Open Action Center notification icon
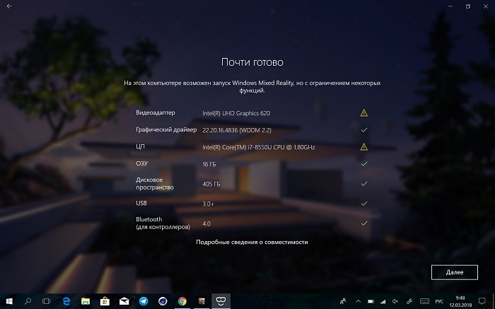The width and height of the screenshot is (495, 309). tap(482, 301)
